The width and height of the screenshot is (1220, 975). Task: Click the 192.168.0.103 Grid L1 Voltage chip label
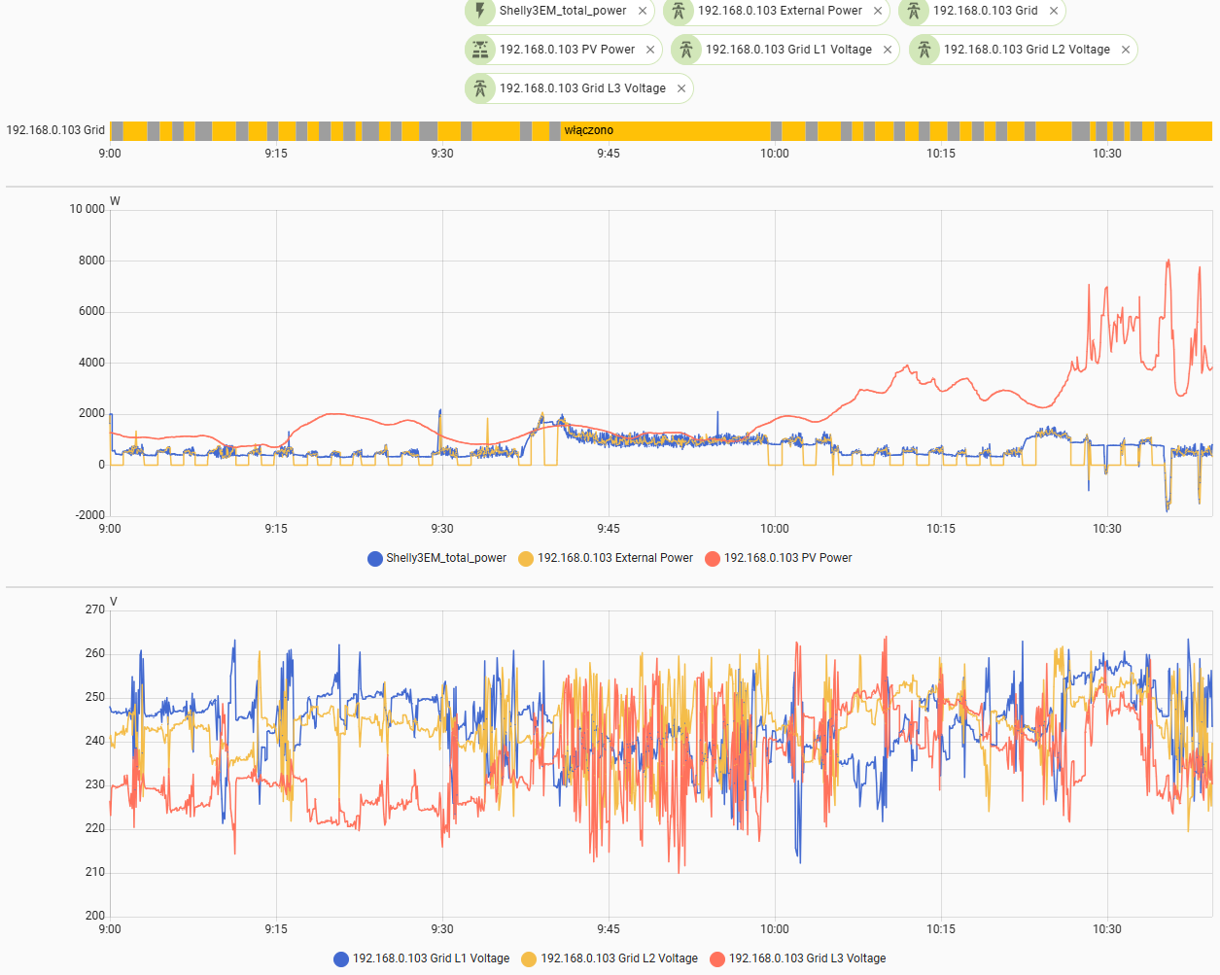coord(788,50)
